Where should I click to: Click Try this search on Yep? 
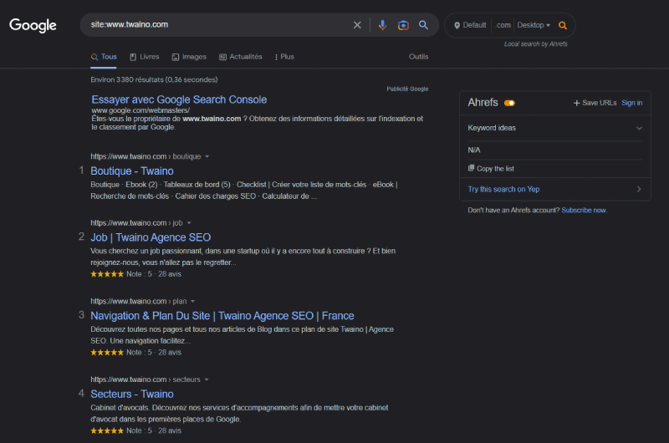(503, 189)
